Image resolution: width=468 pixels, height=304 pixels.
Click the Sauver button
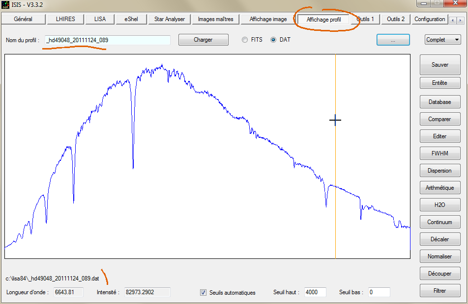tap(439, 65)
